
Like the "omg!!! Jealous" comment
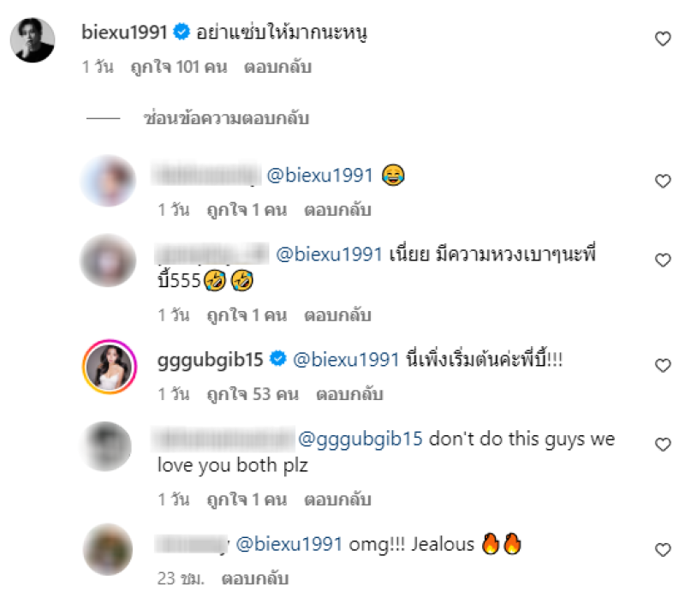pos(663,549)
